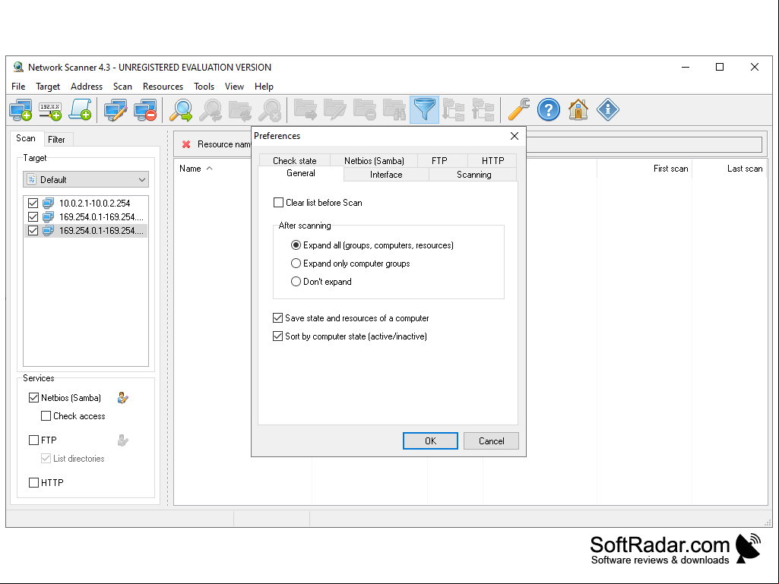Screen dimensions: 779x584
Task: Click the grayed edit folder pencil icon
Action: [x=335, y=110]
